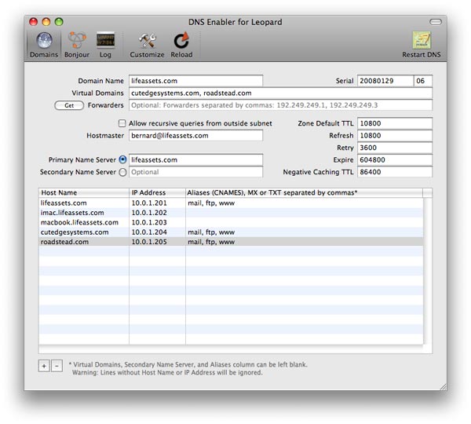
Task: Select the Secondary Name Server radio button
Action: [122, 171]
